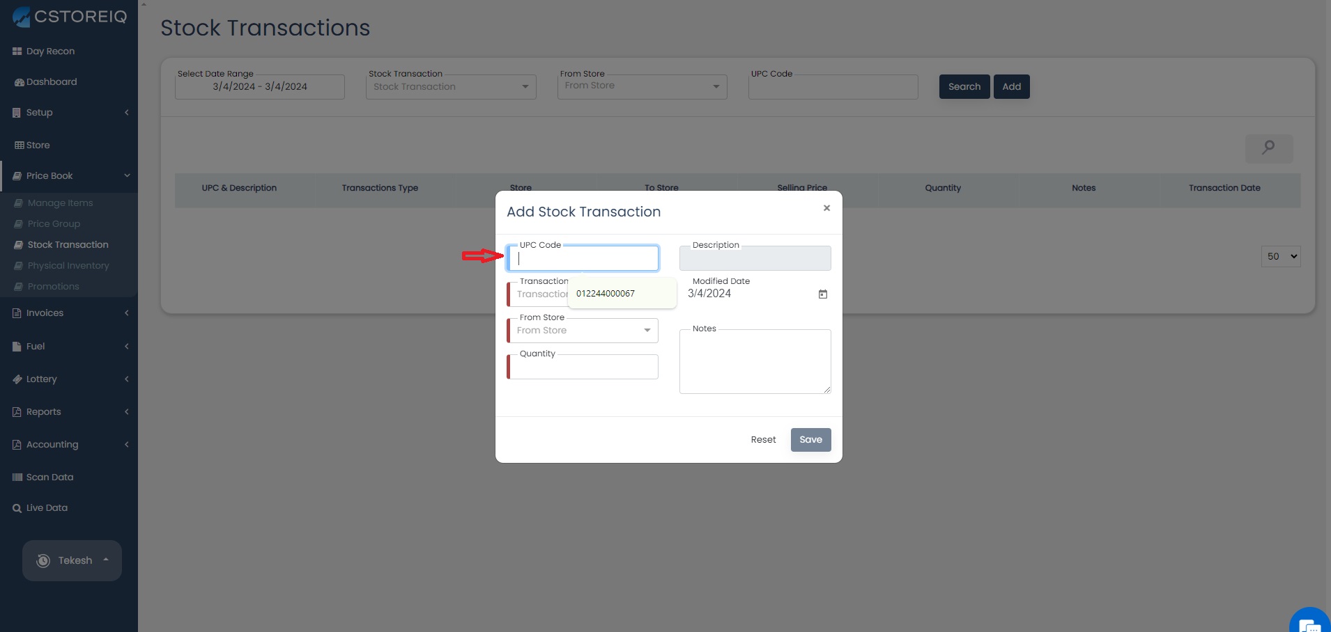This screenshot has width=1331, height=632.
Task: Click into the Quantity input field
Action: point(584,368)
